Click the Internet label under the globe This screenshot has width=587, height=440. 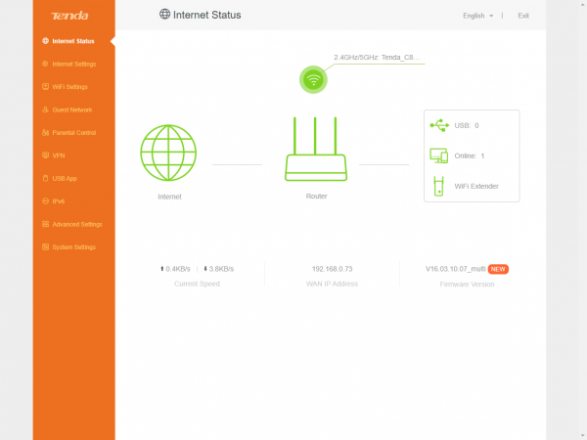169,197
